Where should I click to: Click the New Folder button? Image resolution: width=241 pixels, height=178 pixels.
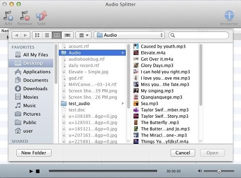click(x=34, y=153)
